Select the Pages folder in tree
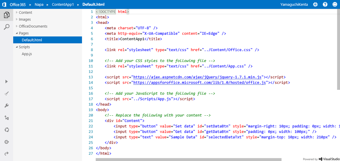This screenshot has height=161, width=340. pyautogui.click(x=24, y=33)
